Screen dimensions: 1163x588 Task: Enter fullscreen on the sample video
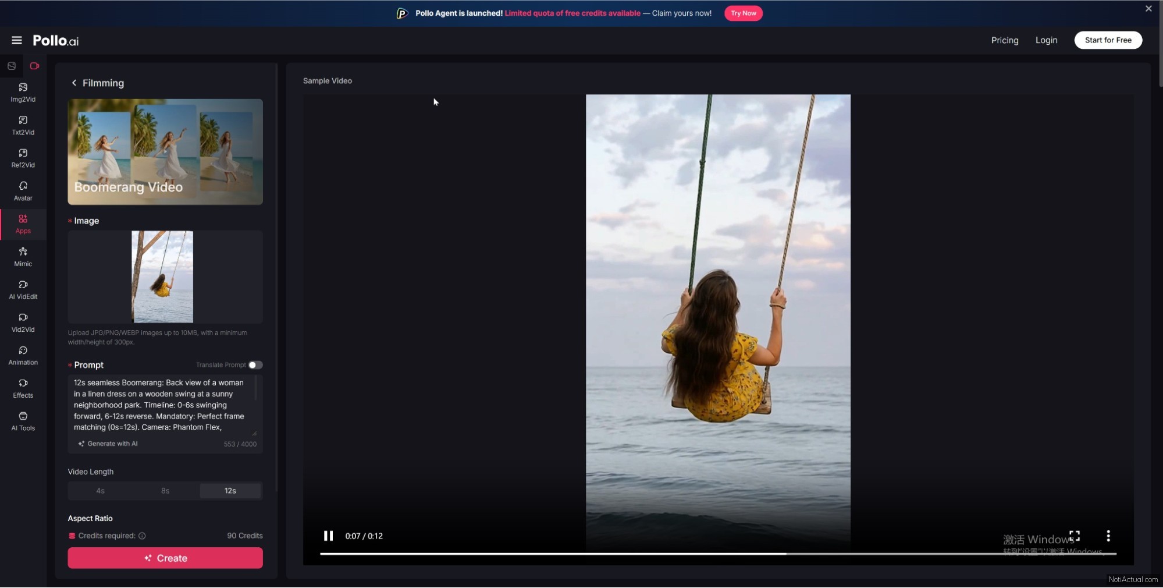pyautogui.click(x=1075, y=536)
